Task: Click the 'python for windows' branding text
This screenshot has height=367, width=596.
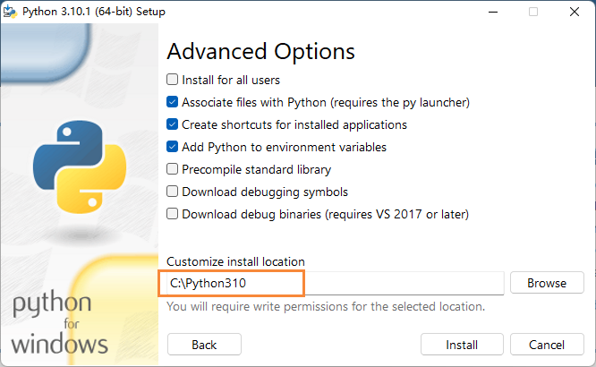Action: [x=59, y=322]
